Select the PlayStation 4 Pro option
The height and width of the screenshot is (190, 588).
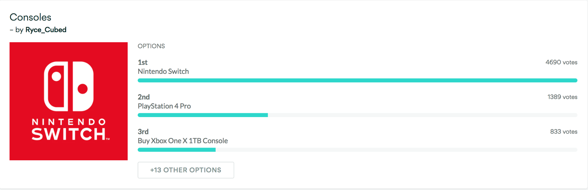[164, 106]
